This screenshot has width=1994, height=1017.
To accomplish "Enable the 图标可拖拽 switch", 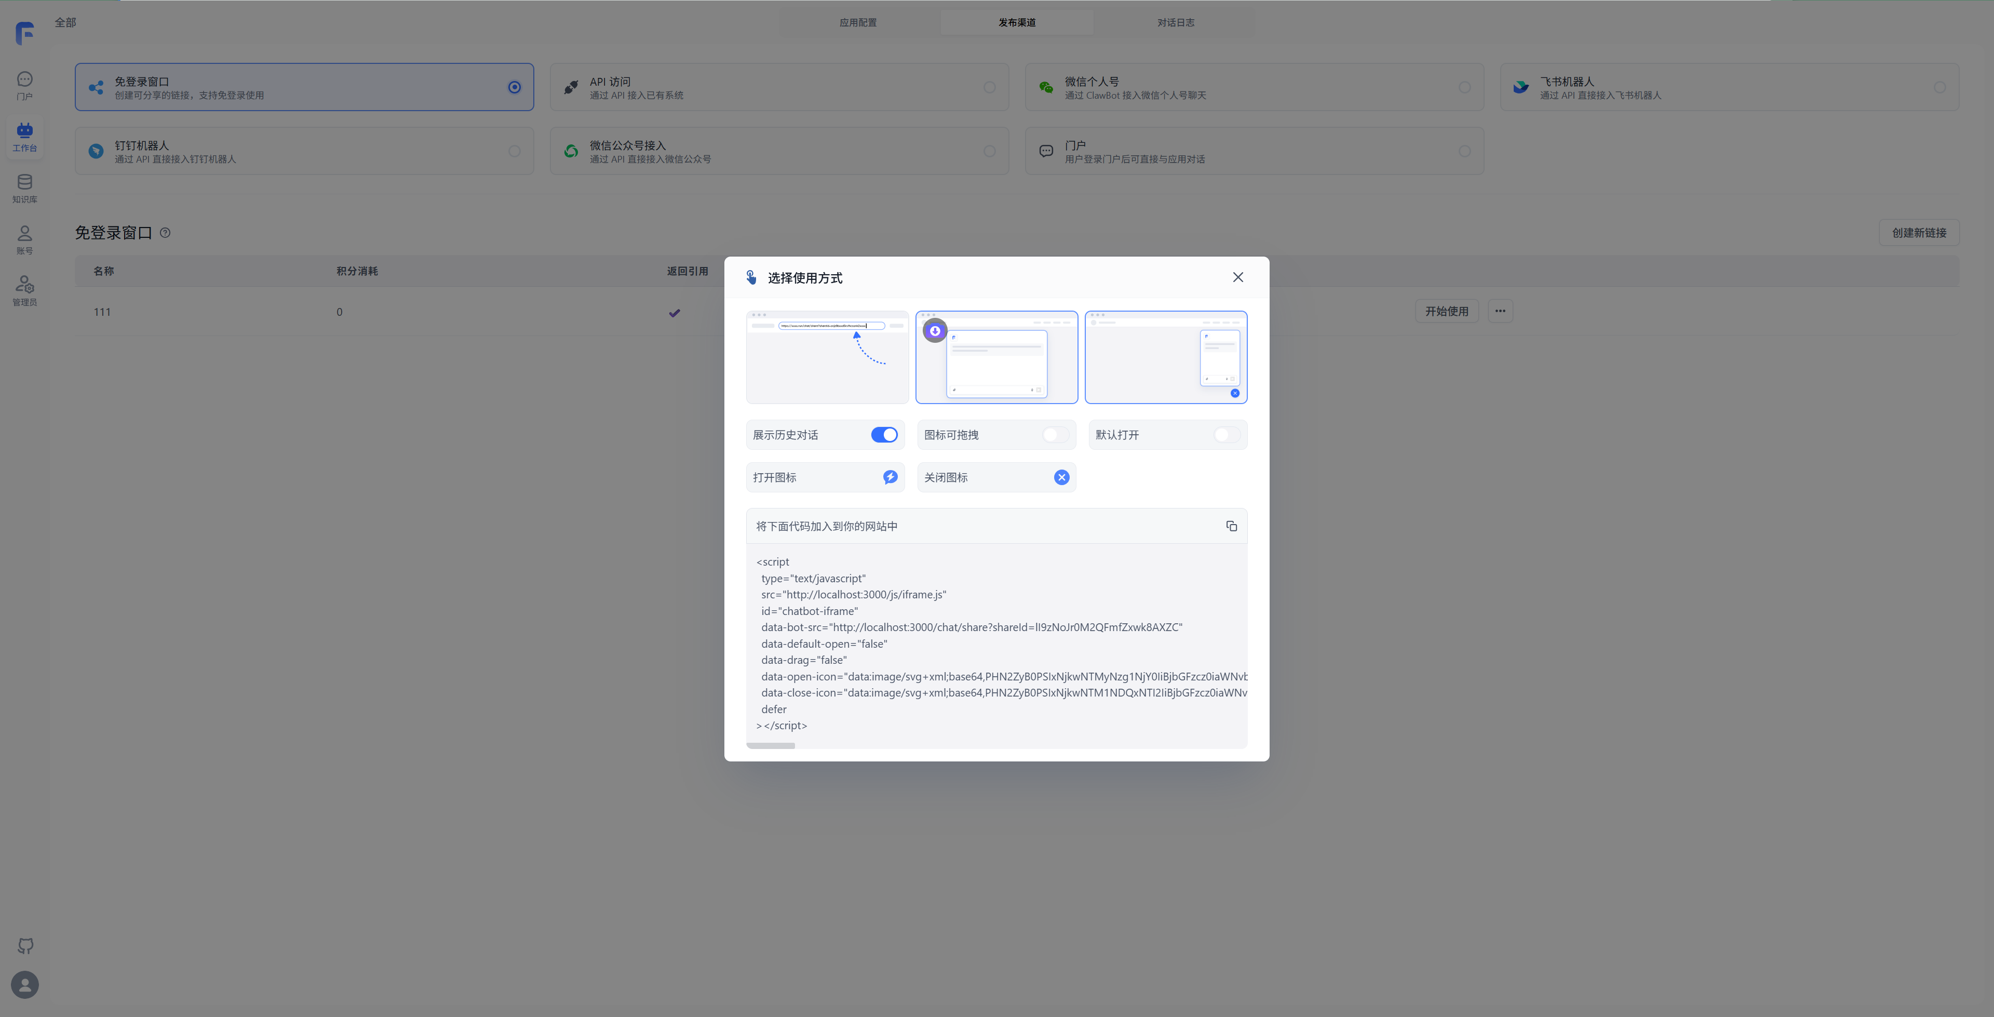I will [x=1055, y=435].
